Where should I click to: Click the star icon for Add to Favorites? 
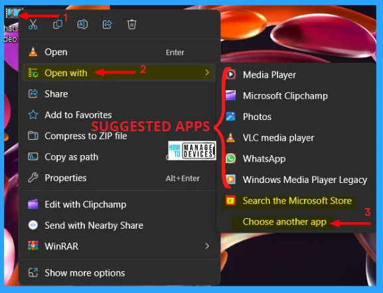(33, 115)
